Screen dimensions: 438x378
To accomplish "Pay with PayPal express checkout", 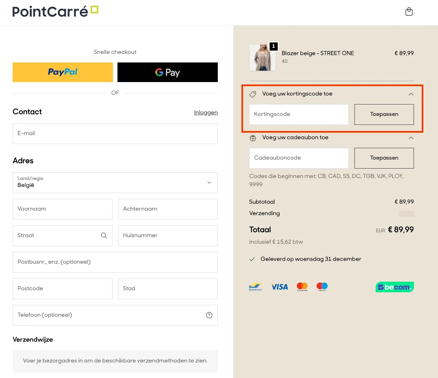I will (x=63, y=72).
